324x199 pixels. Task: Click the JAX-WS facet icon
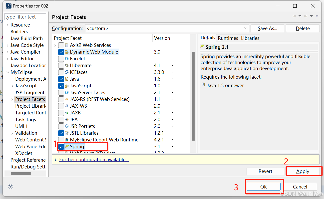pos(67,106)
